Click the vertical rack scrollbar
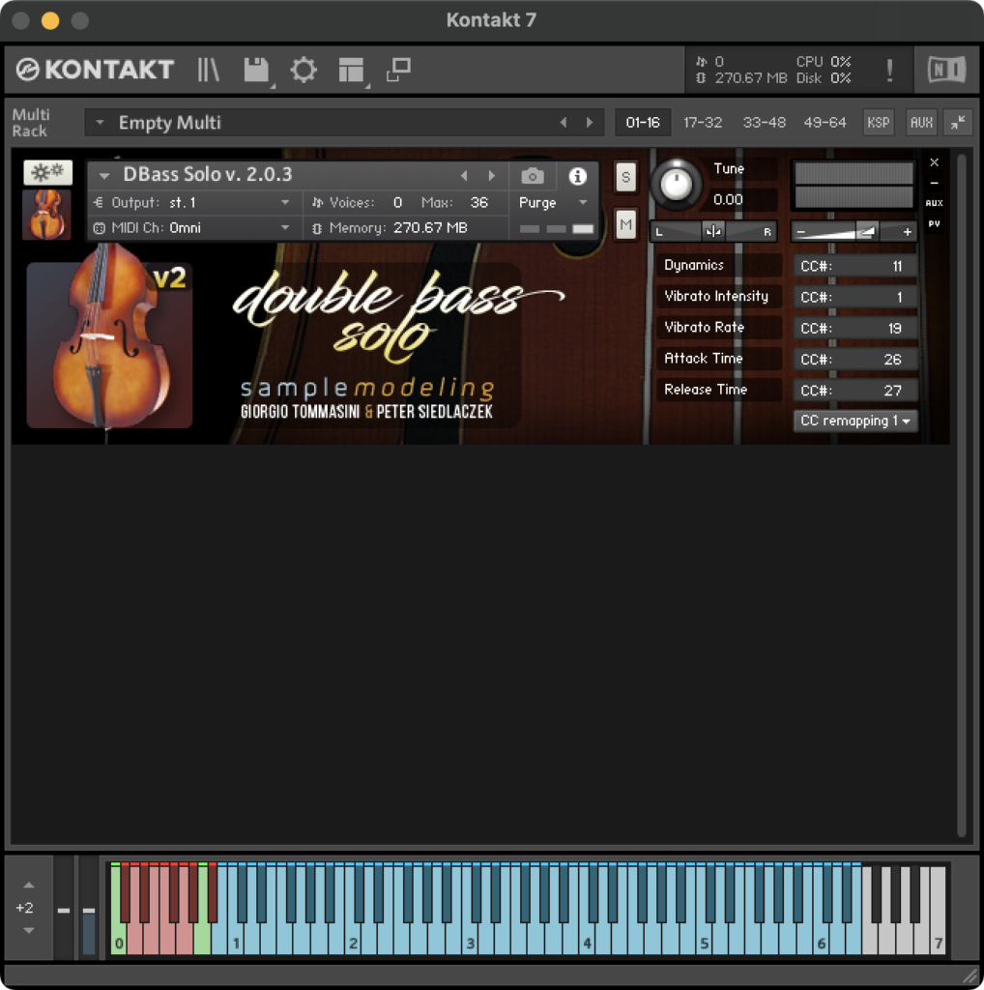Screen dimensions: 984x990 (x=961, y=496)
